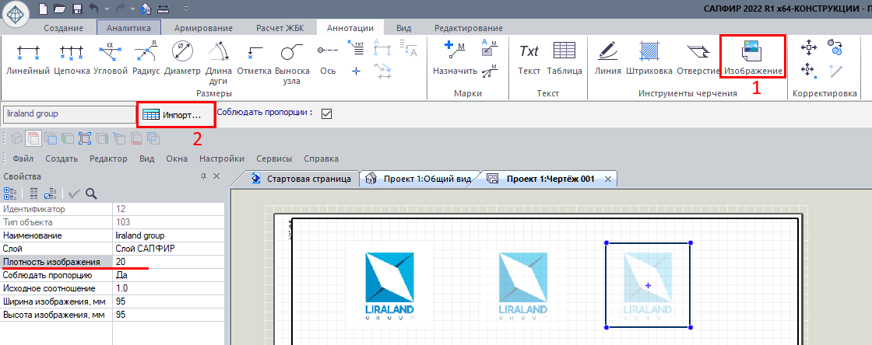Click the Импорт... button
This screenshot has height=345, width=872.
(x=176, y=115)
